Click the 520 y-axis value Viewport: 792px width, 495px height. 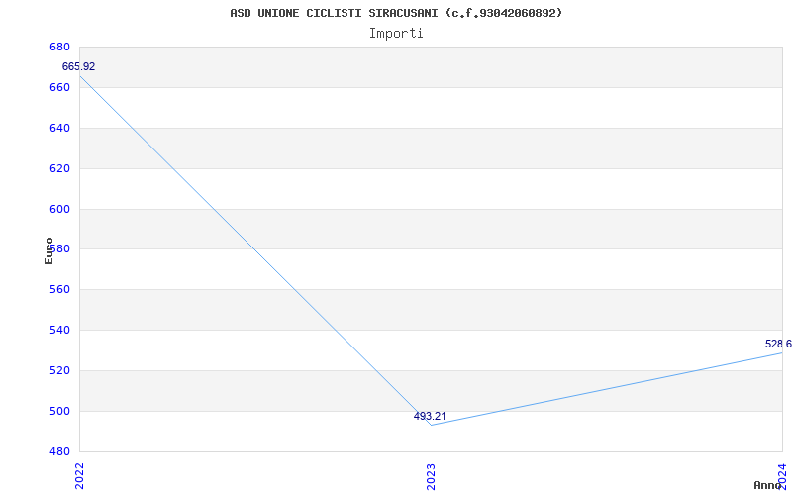[59, 370]
